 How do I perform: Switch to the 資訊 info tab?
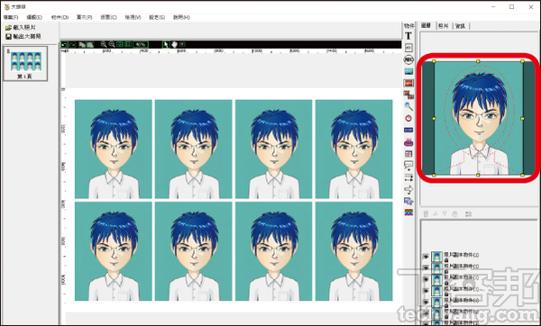[460, 26]
